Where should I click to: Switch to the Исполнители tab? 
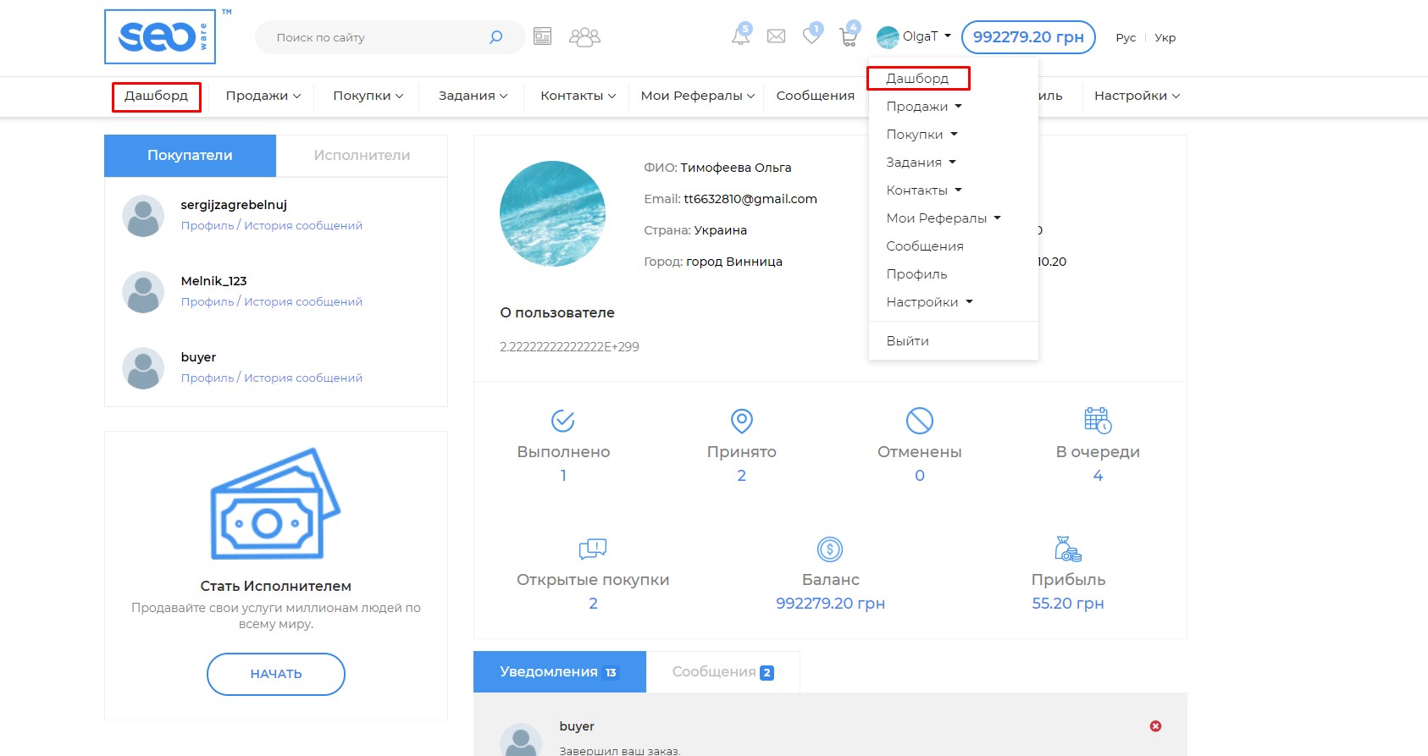click(362, 156)
